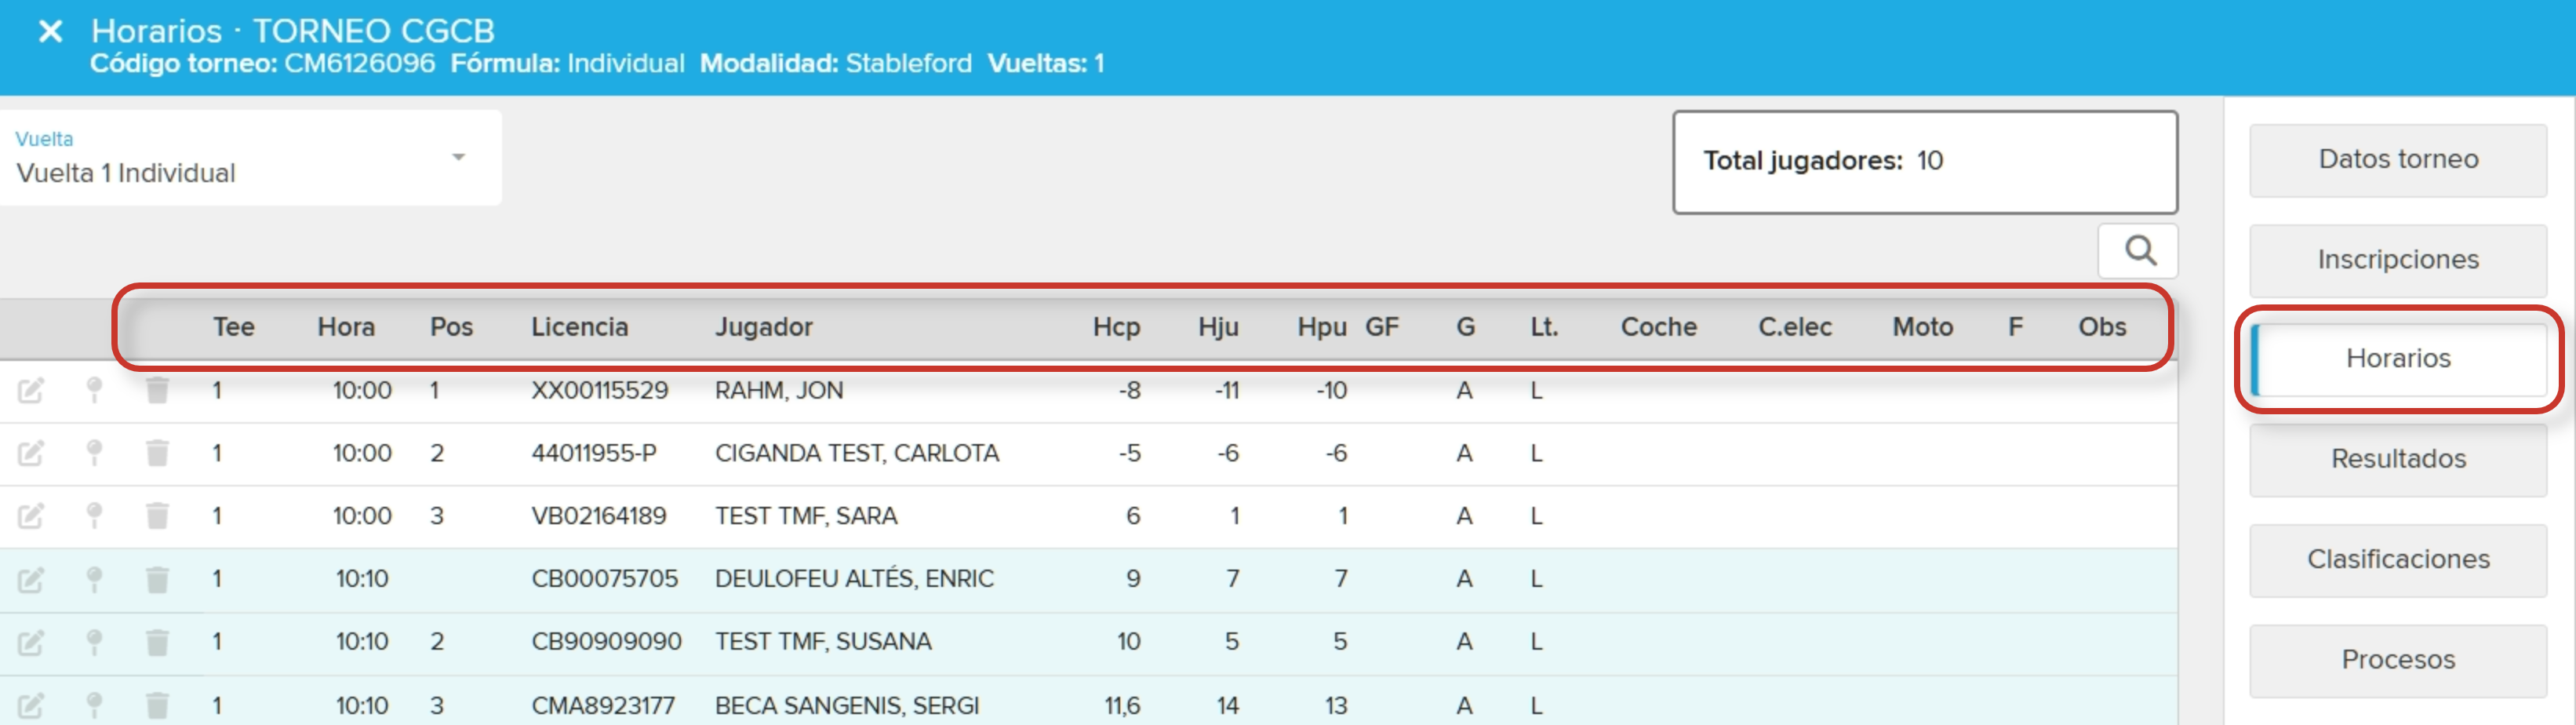Screen dimensions: 2576x725
Task: Open the Inscripciones section
Action: pos(2398,260)
